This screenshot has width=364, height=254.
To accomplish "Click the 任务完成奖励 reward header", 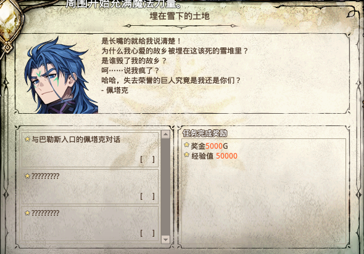I will click(205, 133).
